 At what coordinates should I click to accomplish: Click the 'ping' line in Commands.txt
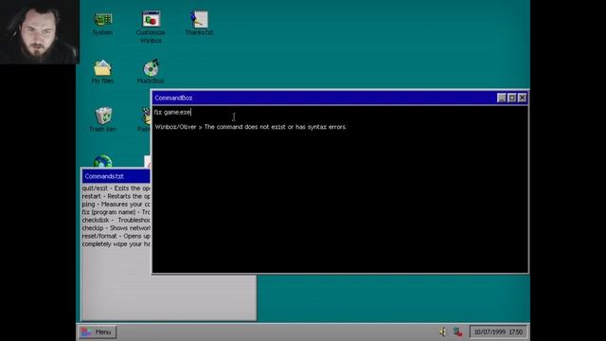click(x=116, y=205)
